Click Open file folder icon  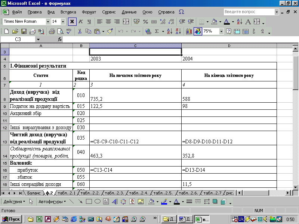(x=15, y=31)
